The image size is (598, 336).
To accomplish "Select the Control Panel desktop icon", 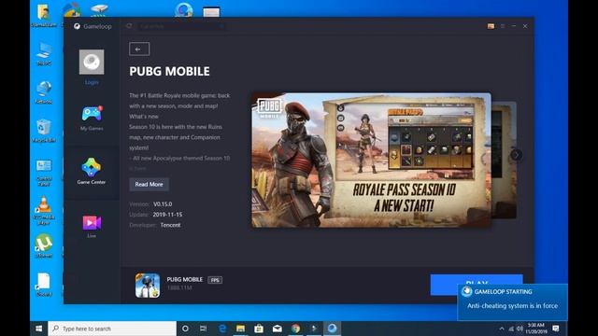I will [x=44, y=173].
